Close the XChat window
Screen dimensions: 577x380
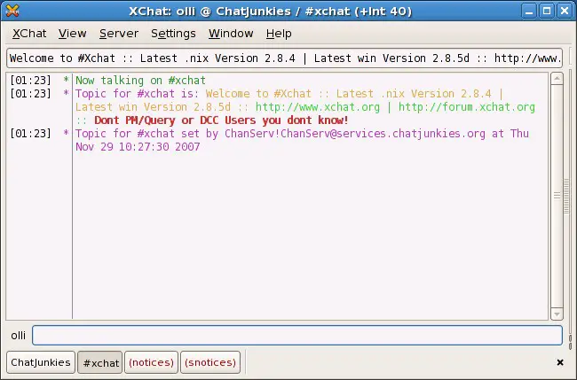565,11
